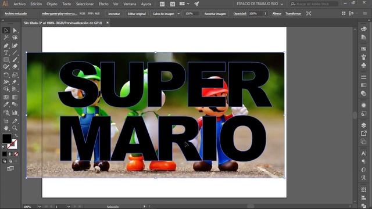Open the Edición menu
Screen dimensions: 372x209
(x=36, y=4)
